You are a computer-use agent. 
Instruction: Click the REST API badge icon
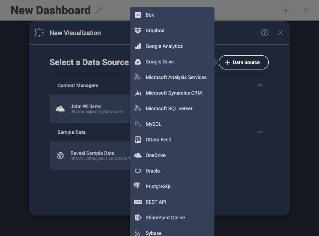click(138, 202)
